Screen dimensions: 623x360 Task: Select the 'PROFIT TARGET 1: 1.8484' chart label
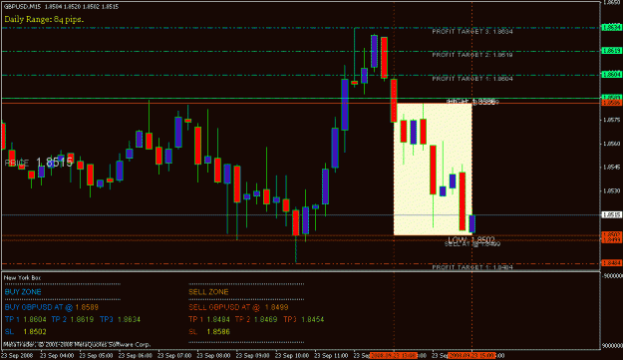(x=472, y=267)
